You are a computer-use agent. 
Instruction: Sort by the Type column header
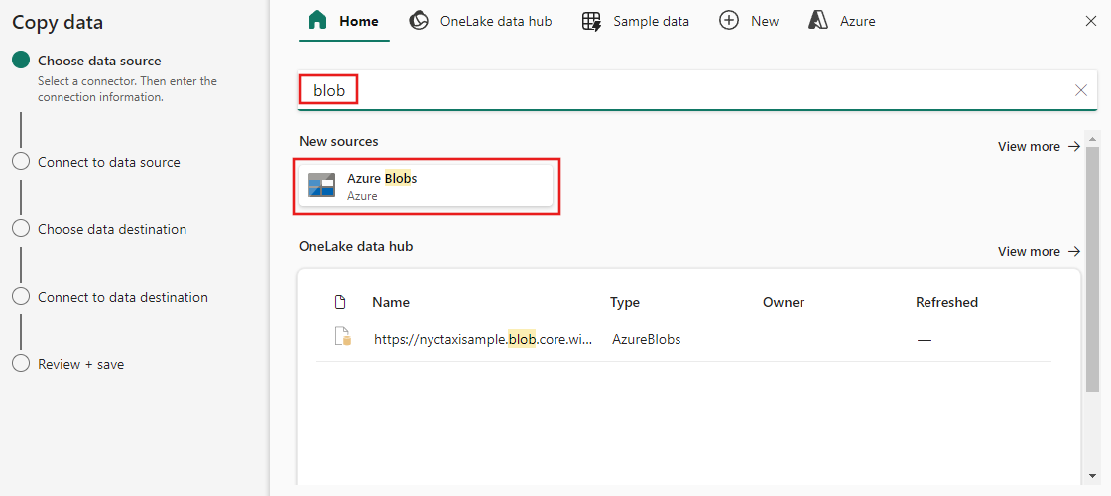pyautogui.click(x=624, y=302)
